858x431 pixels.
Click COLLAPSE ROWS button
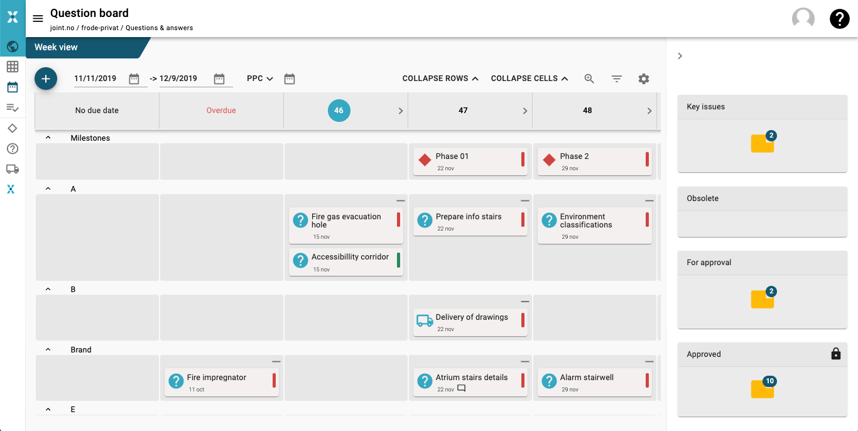(x=440, y=79)
